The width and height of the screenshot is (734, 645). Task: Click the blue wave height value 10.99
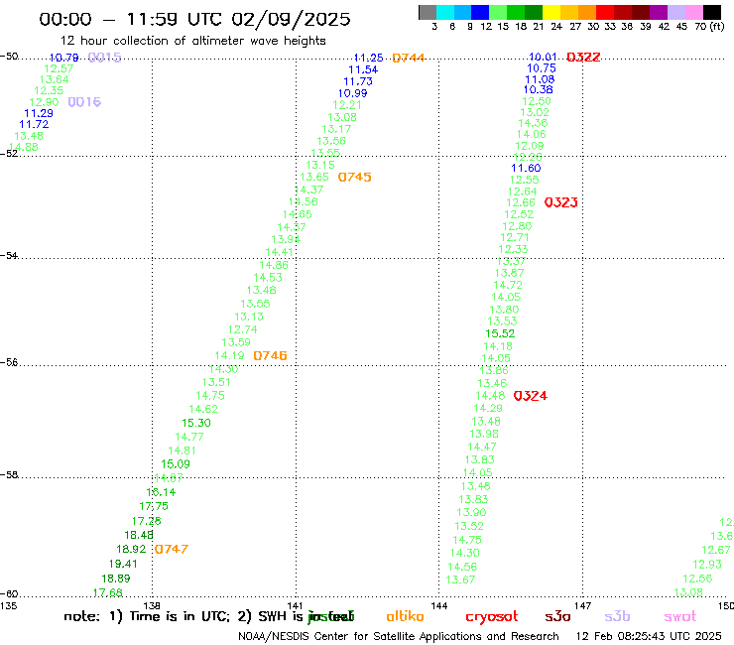[x=352, y=93]
